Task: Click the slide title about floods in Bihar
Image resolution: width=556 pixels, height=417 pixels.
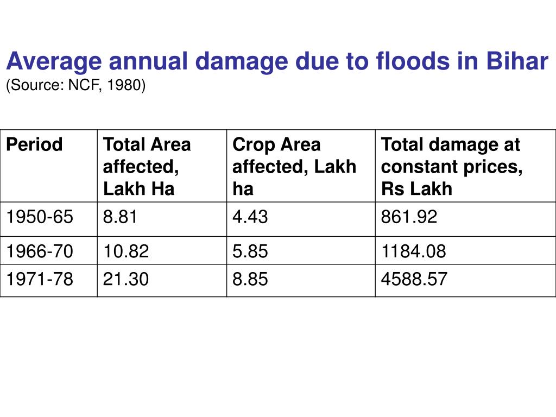Action: pyautogui.click(x=277, y=61)
